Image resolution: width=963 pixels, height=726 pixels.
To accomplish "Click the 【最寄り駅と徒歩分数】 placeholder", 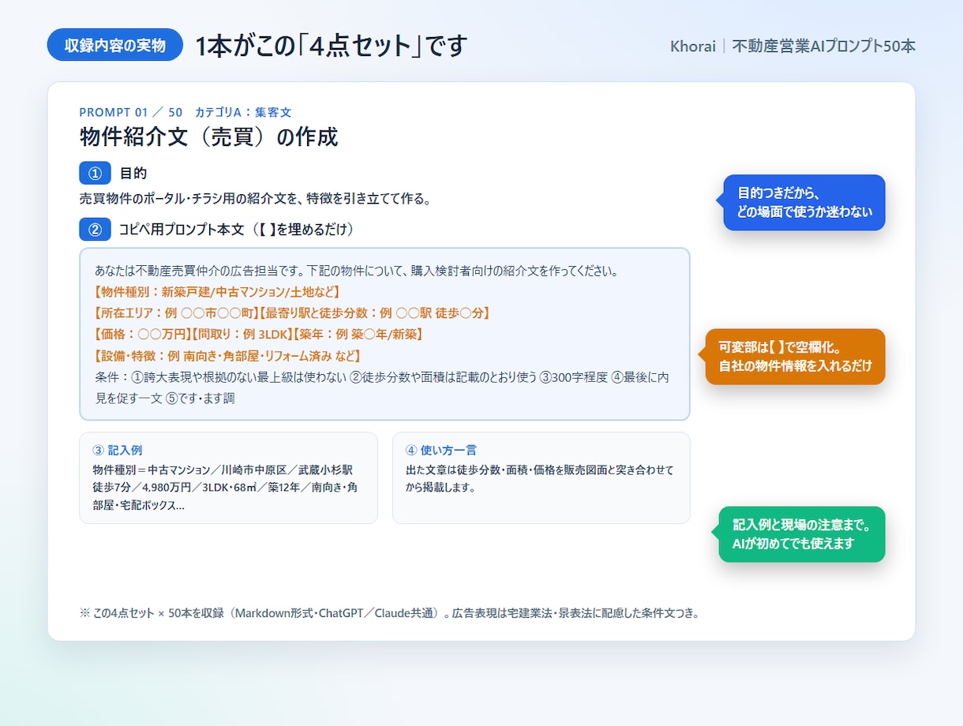I will (375, 313).
